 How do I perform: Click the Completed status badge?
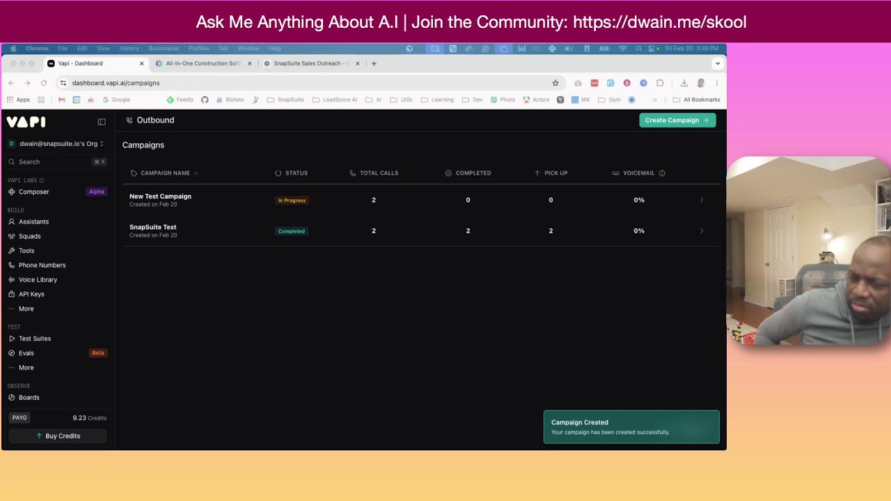[291, 231]
